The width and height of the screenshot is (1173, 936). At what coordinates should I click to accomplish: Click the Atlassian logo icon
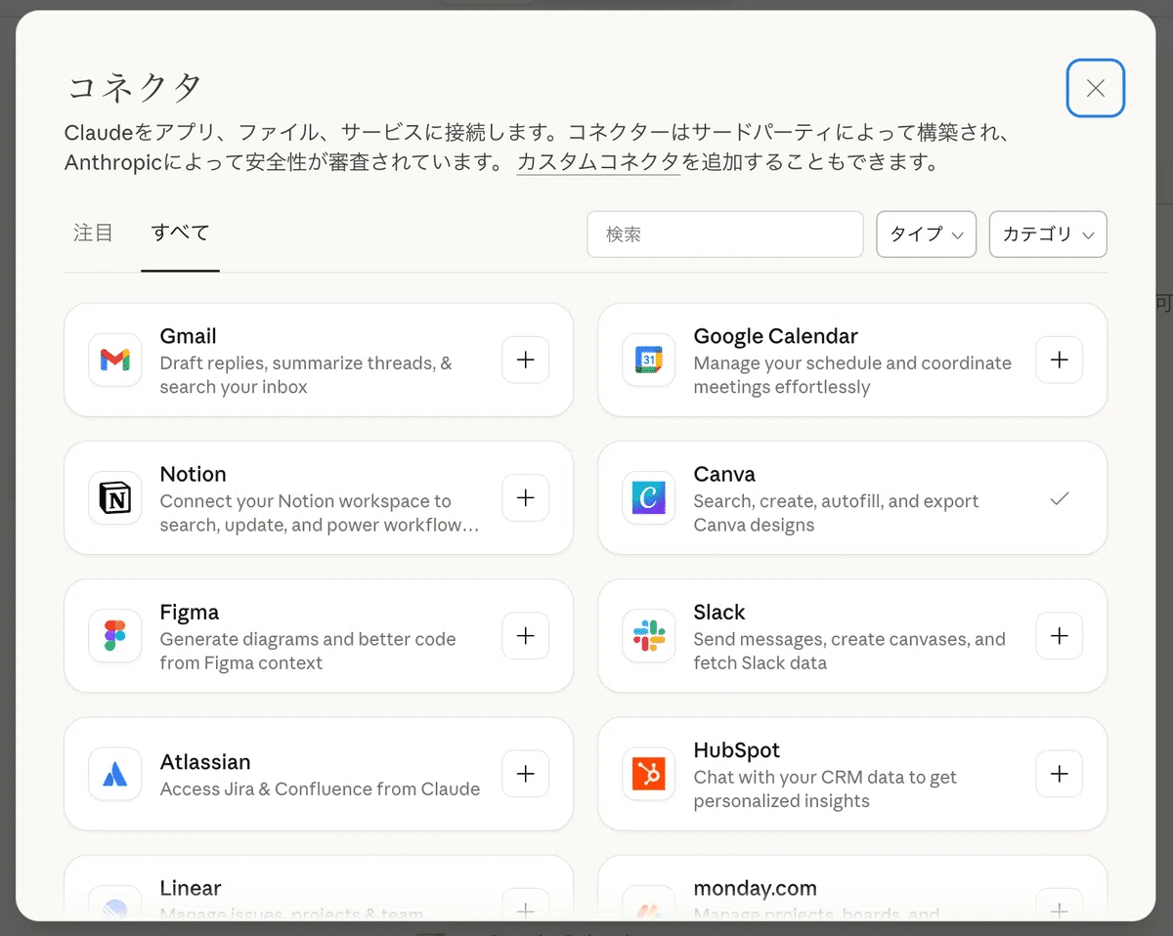click(114, 774)
